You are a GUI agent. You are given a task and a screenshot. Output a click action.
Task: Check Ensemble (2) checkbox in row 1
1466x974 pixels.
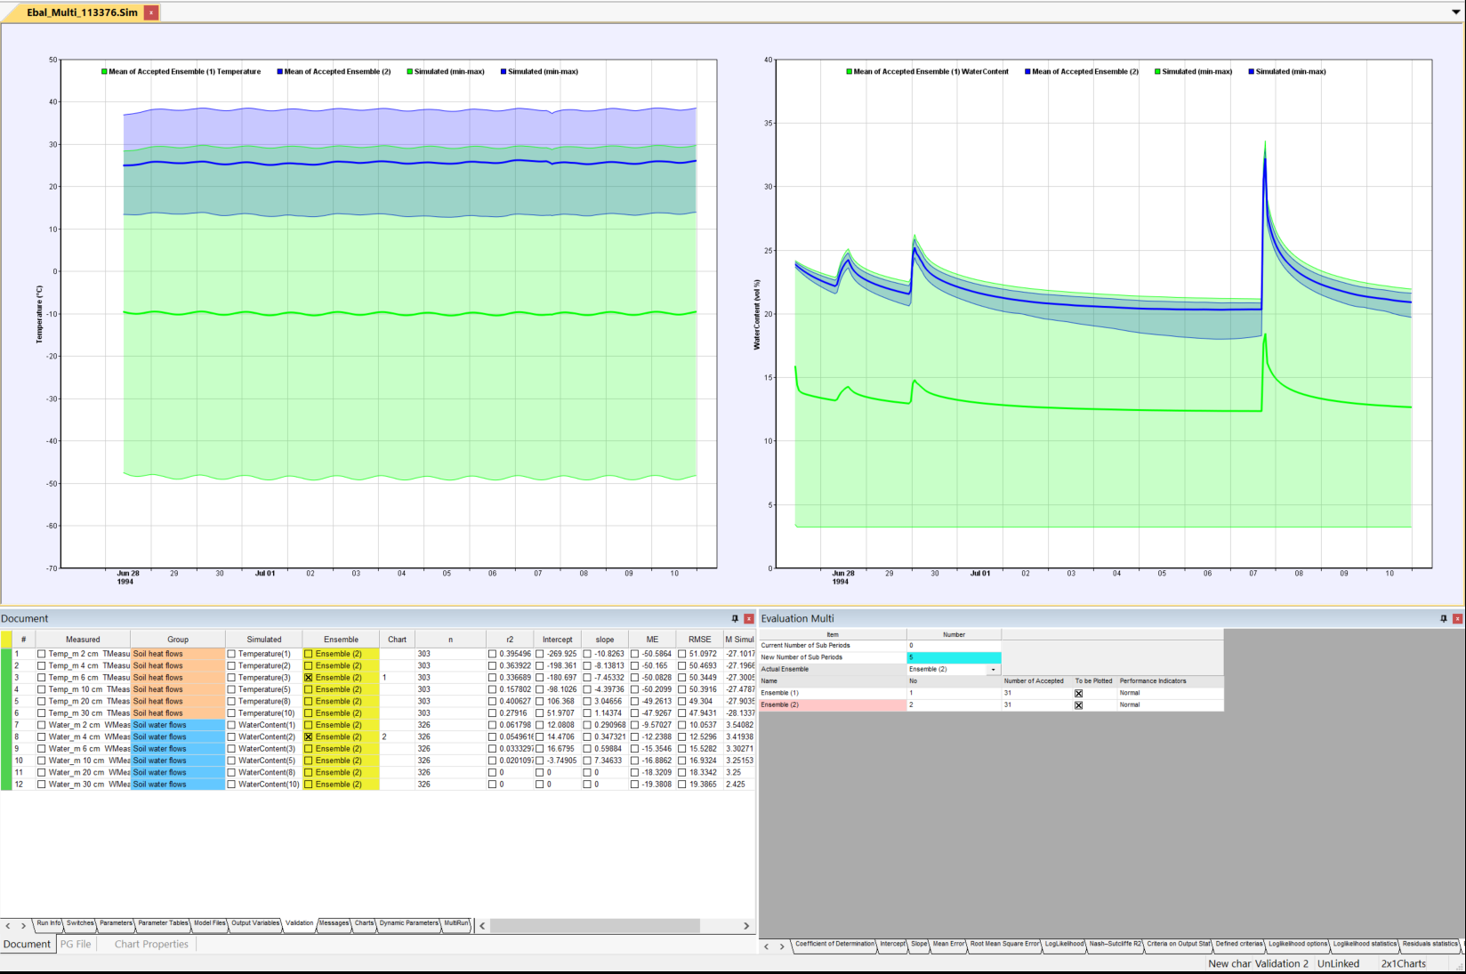pyautogui.click(x=309, y=654)
